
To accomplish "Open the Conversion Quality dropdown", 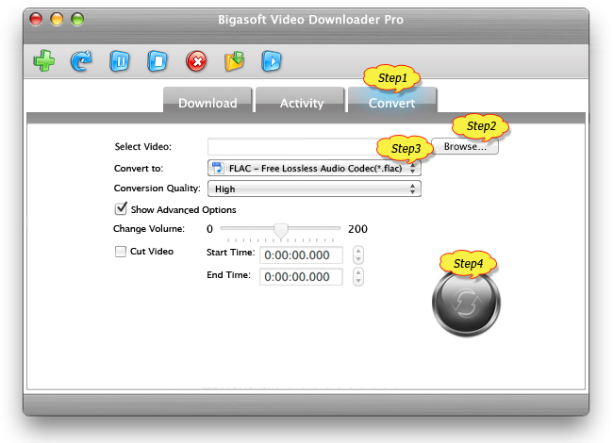I will 314,189.
